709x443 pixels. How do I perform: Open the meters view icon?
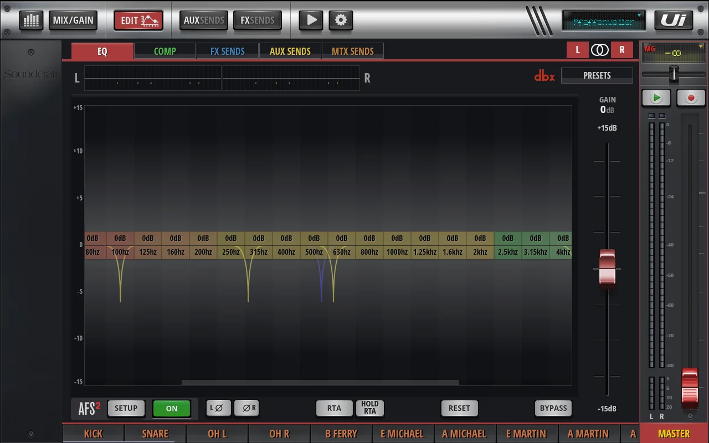coord(31,20)
